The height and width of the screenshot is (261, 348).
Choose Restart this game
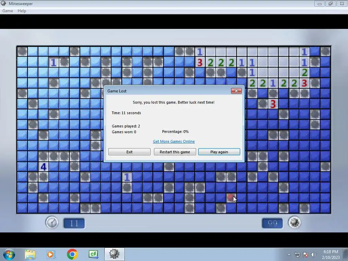175,152
